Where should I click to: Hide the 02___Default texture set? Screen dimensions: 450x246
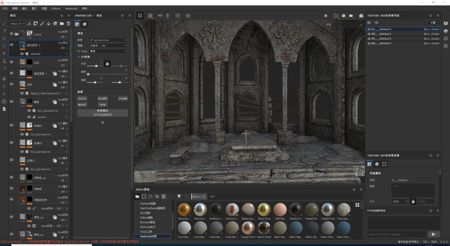(x=369, y=34)
